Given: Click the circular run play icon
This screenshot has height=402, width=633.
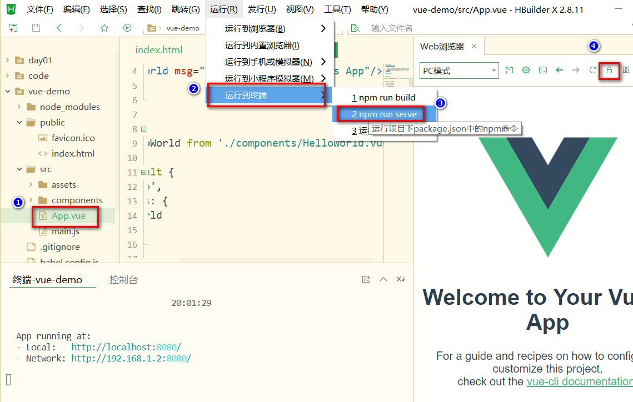Looking at the screenshot, I should pyautogui.click(x=127, y=28).
